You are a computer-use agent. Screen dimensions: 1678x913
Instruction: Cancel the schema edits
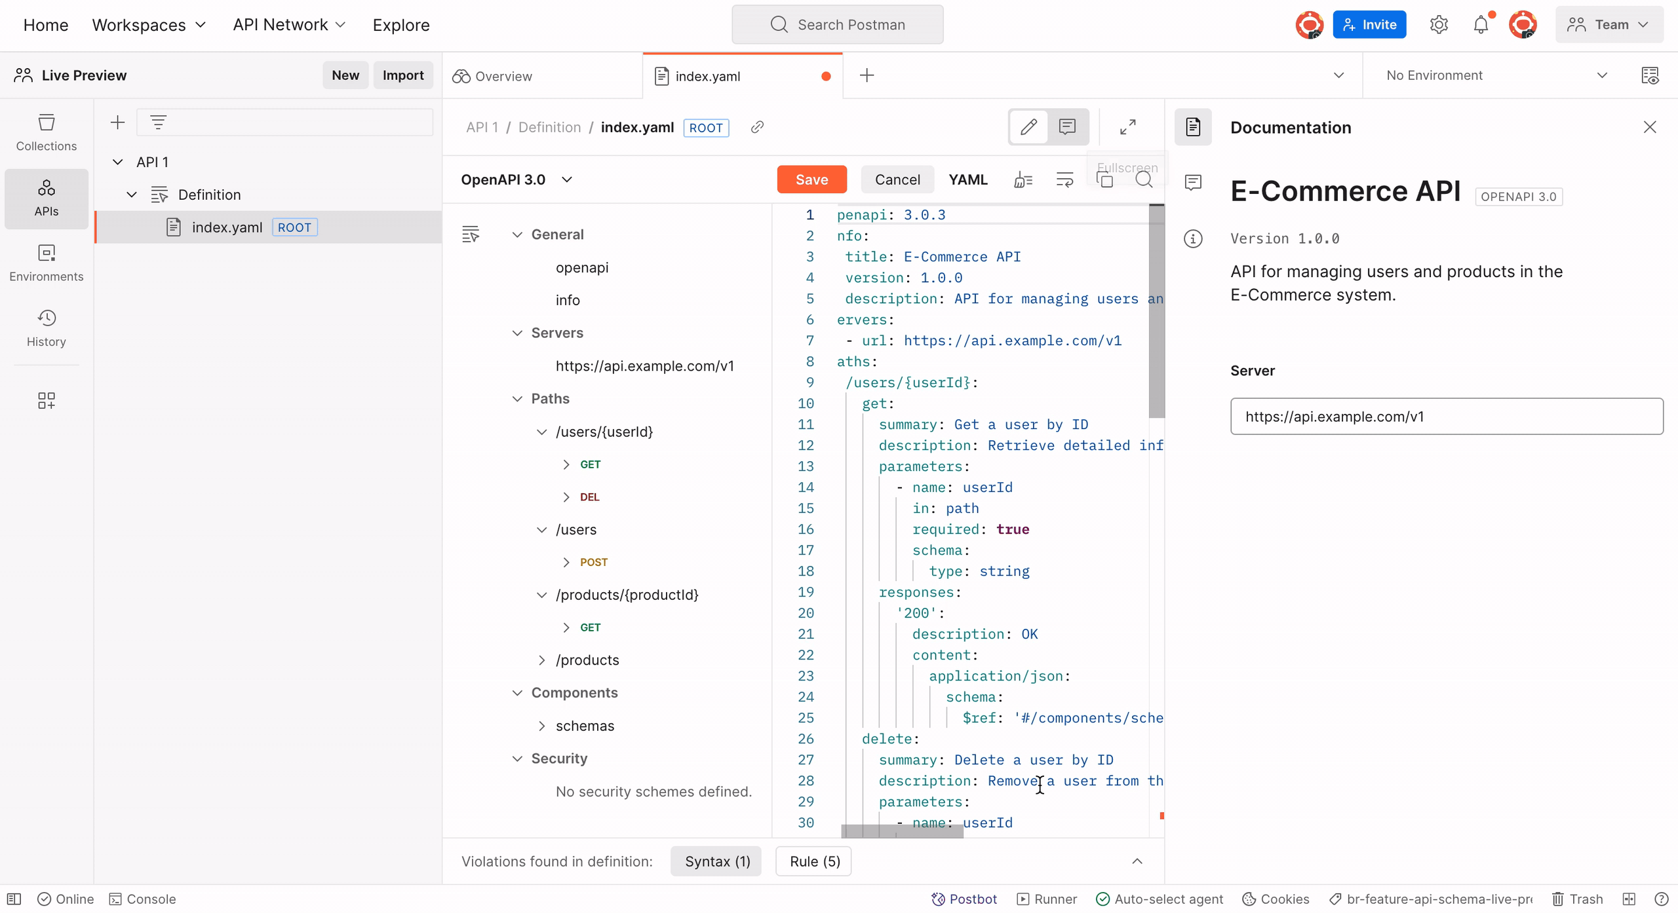897,179
